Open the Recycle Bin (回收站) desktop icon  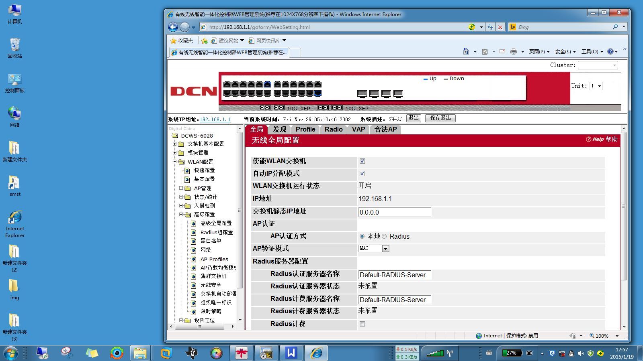point(15,48)
